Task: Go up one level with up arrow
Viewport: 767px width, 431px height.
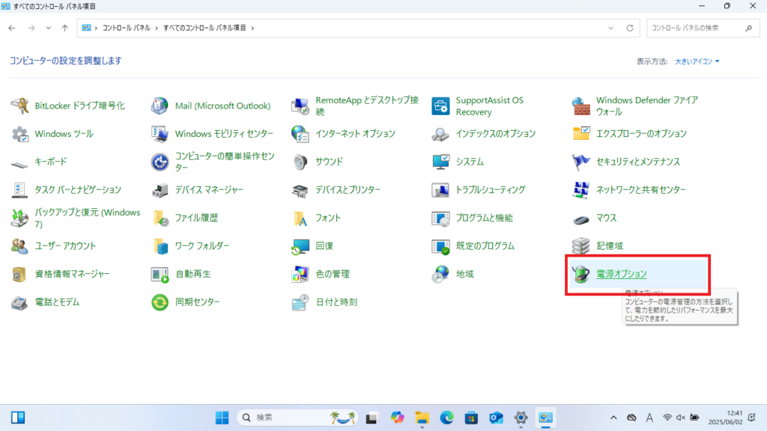Action: click(x=65, y=28)
